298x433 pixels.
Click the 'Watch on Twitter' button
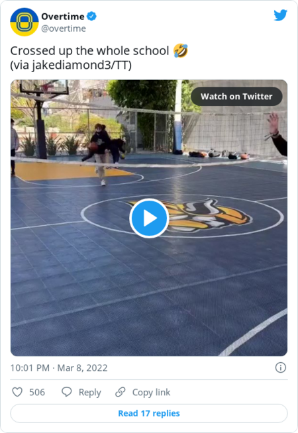point(236,97)
